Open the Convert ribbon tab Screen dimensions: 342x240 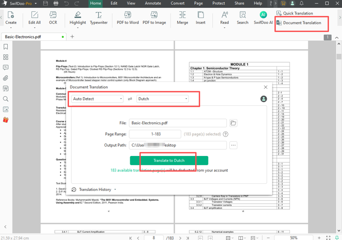(177, 3)
